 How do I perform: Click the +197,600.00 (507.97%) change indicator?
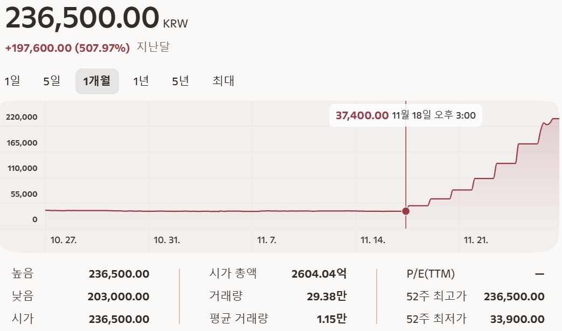(x=65, y=47)
